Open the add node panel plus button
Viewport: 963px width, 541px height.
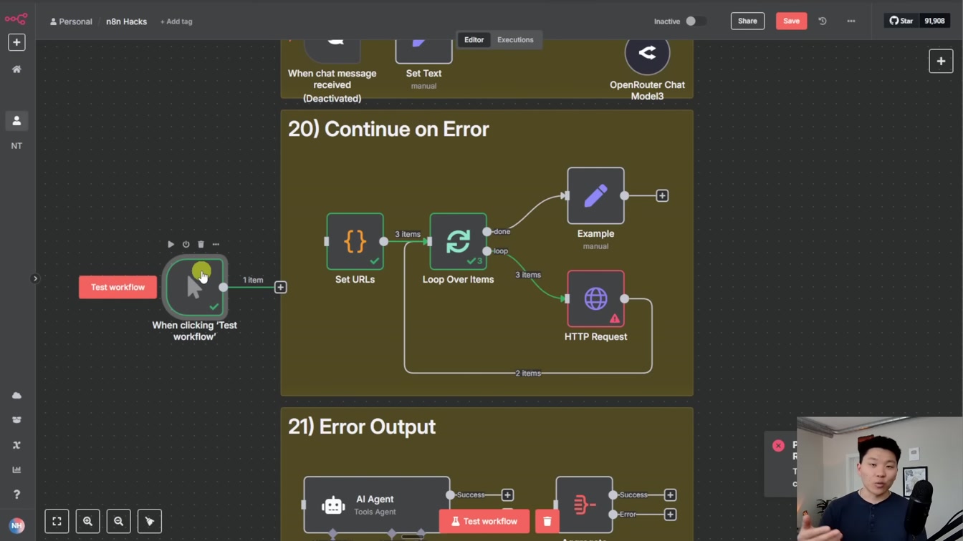click(941, 61)
